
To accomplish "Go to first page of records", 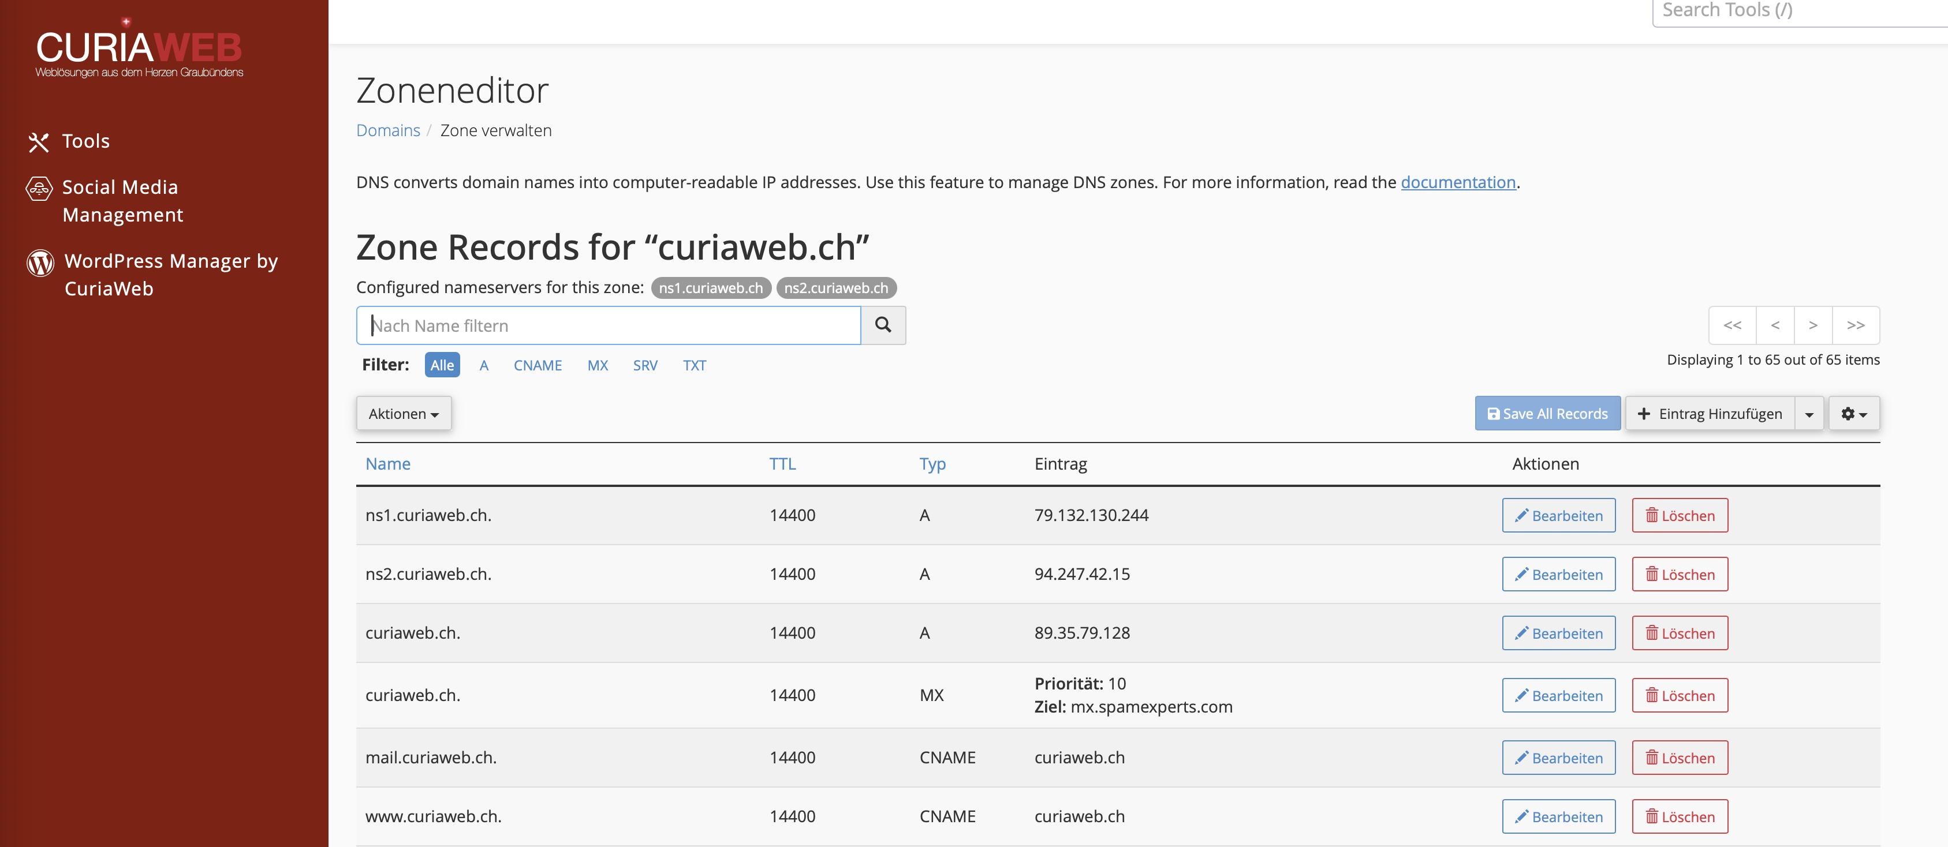I will coord(1733,325).
